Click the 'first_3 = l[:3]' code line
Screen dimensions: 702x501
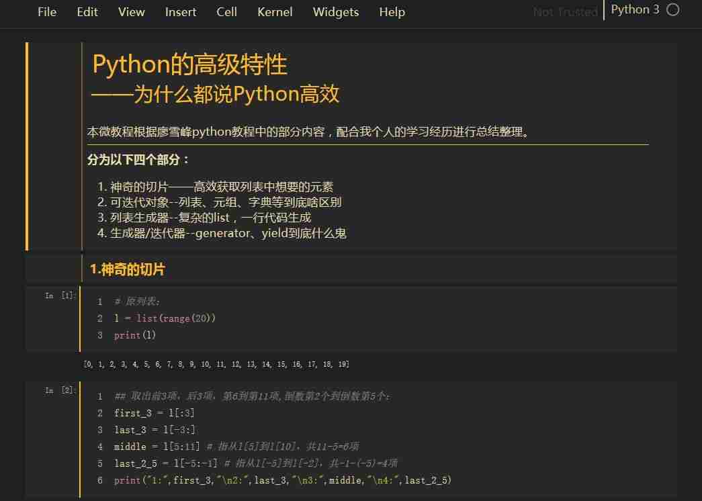154,413
